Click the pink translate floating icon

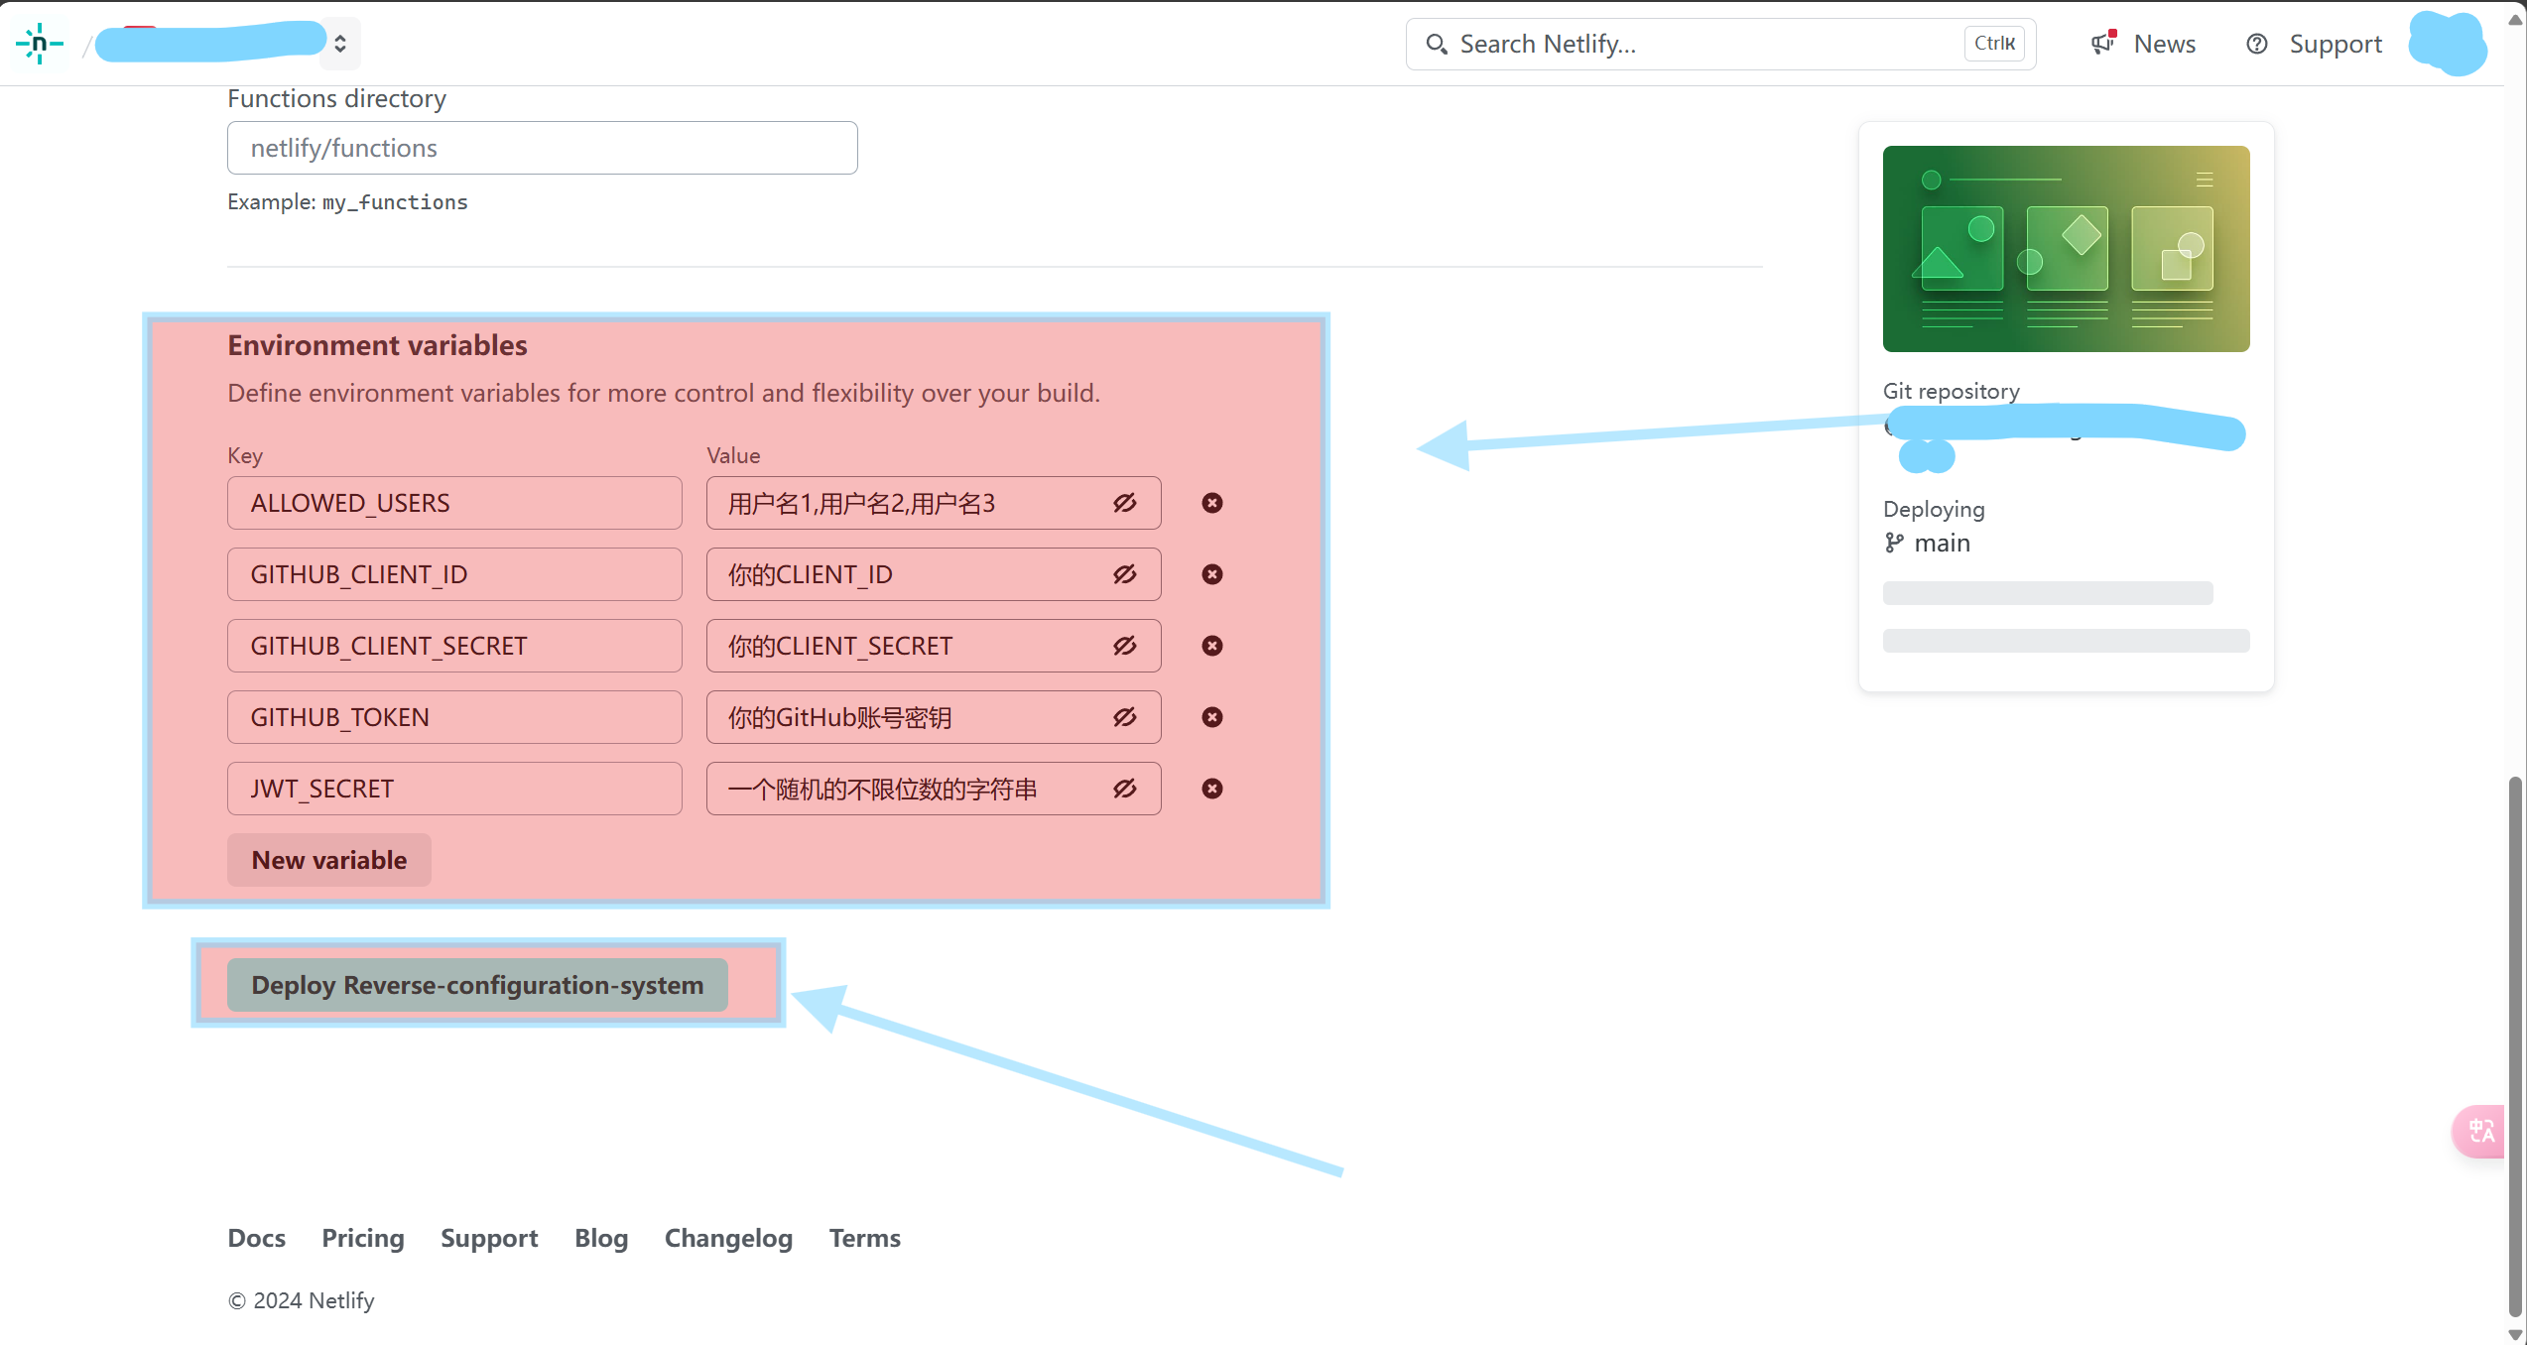tap(2481, 1131)
